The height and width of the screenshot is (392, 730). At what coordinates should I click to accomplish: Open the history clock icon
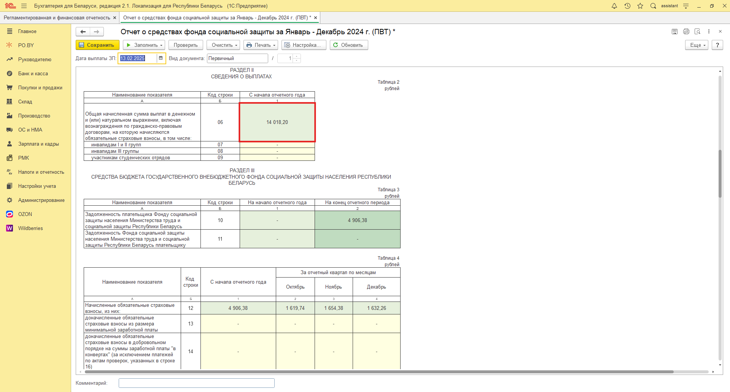(627, 6)
